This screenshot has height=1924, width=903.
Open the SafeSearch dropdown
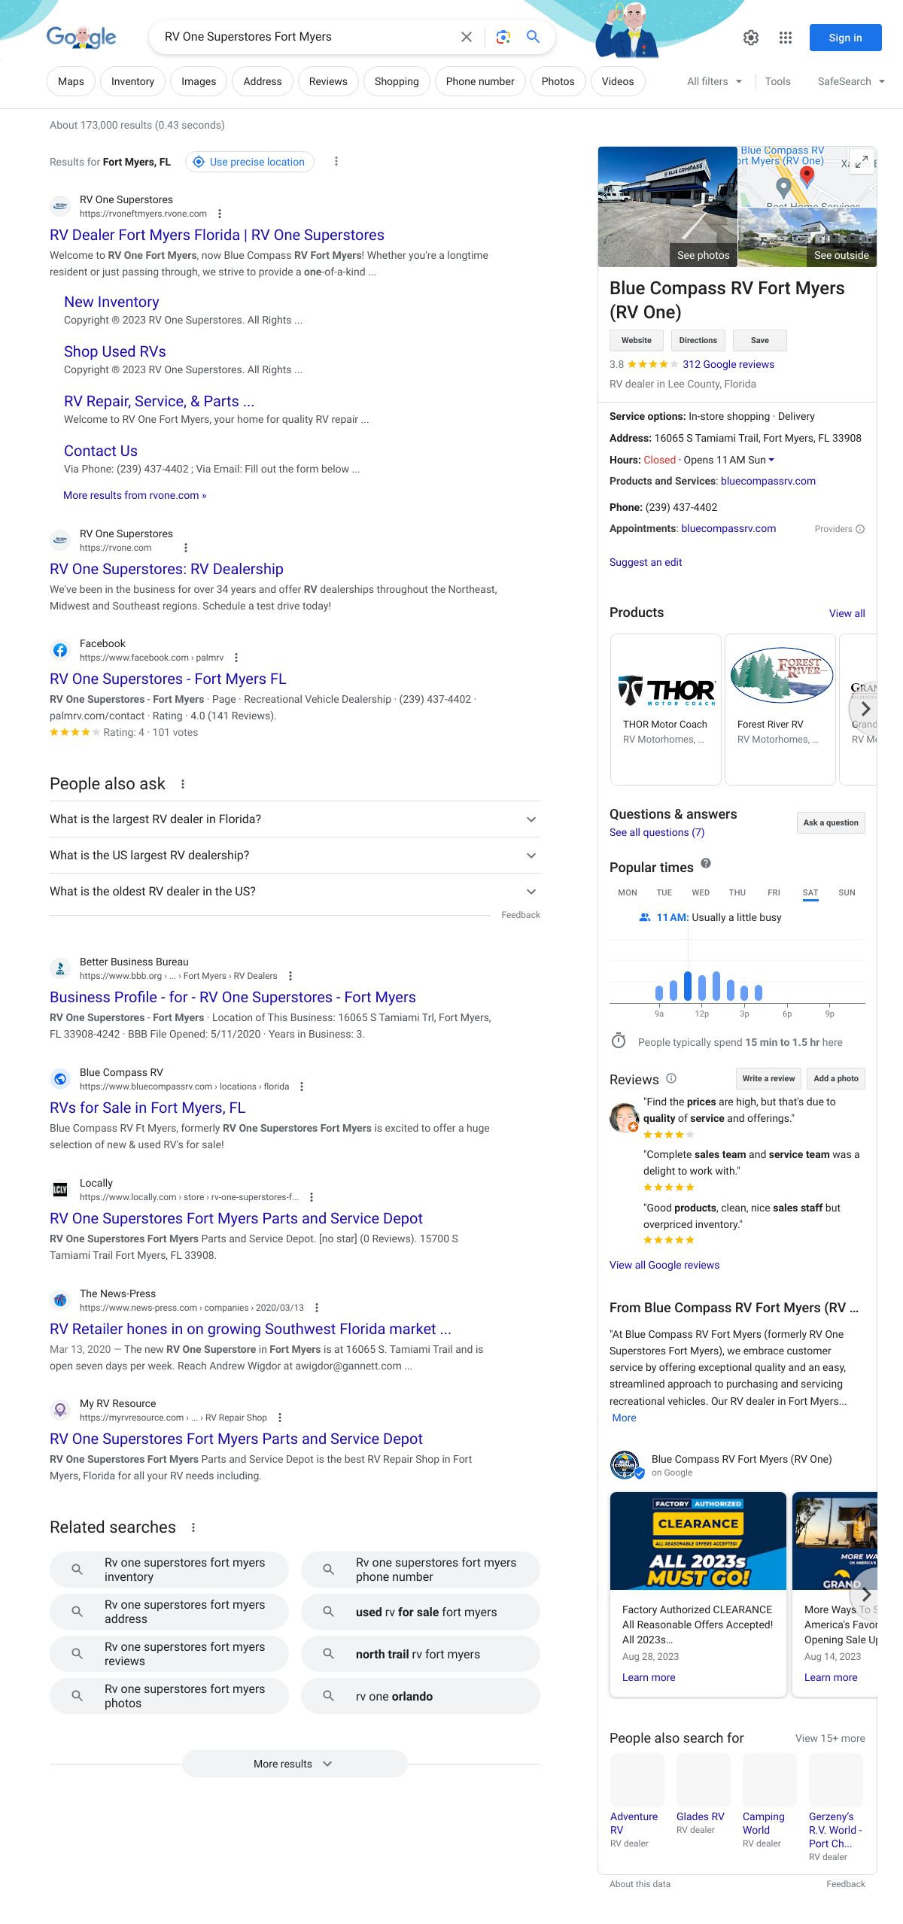[850, 81]
